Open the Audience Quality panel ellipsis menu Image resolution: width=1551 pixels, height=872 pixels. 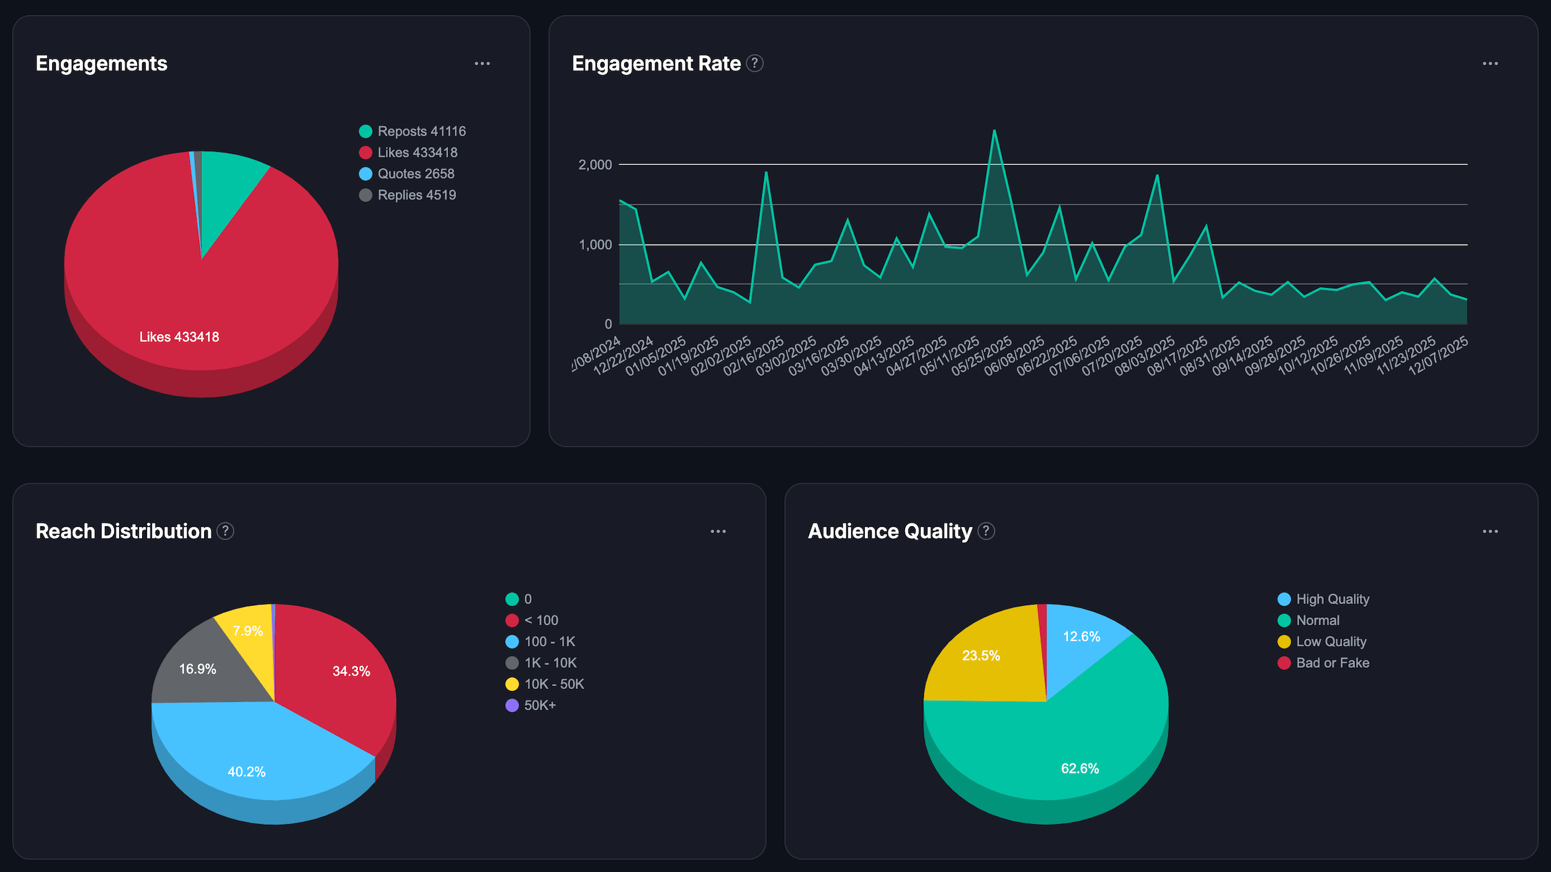pos(1490,532)
